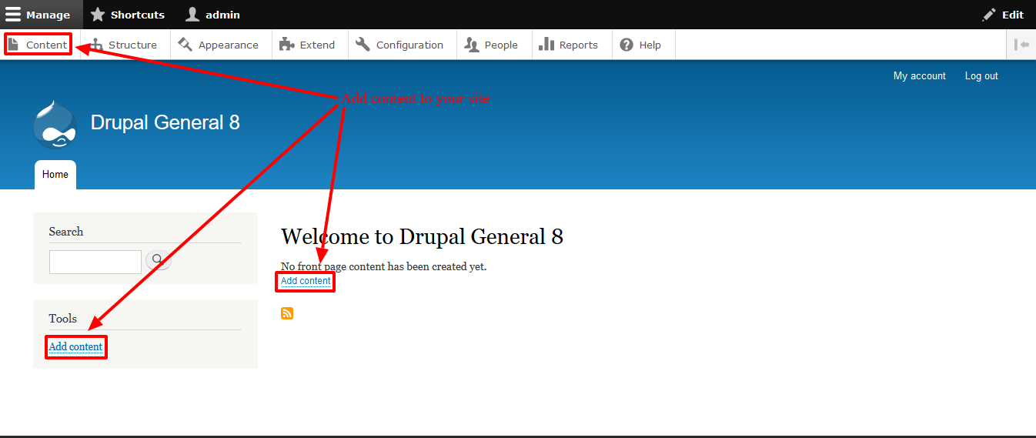Open the Extend modules page
1036x438 pixels.
pyautogui.click(x=308, y=45)
